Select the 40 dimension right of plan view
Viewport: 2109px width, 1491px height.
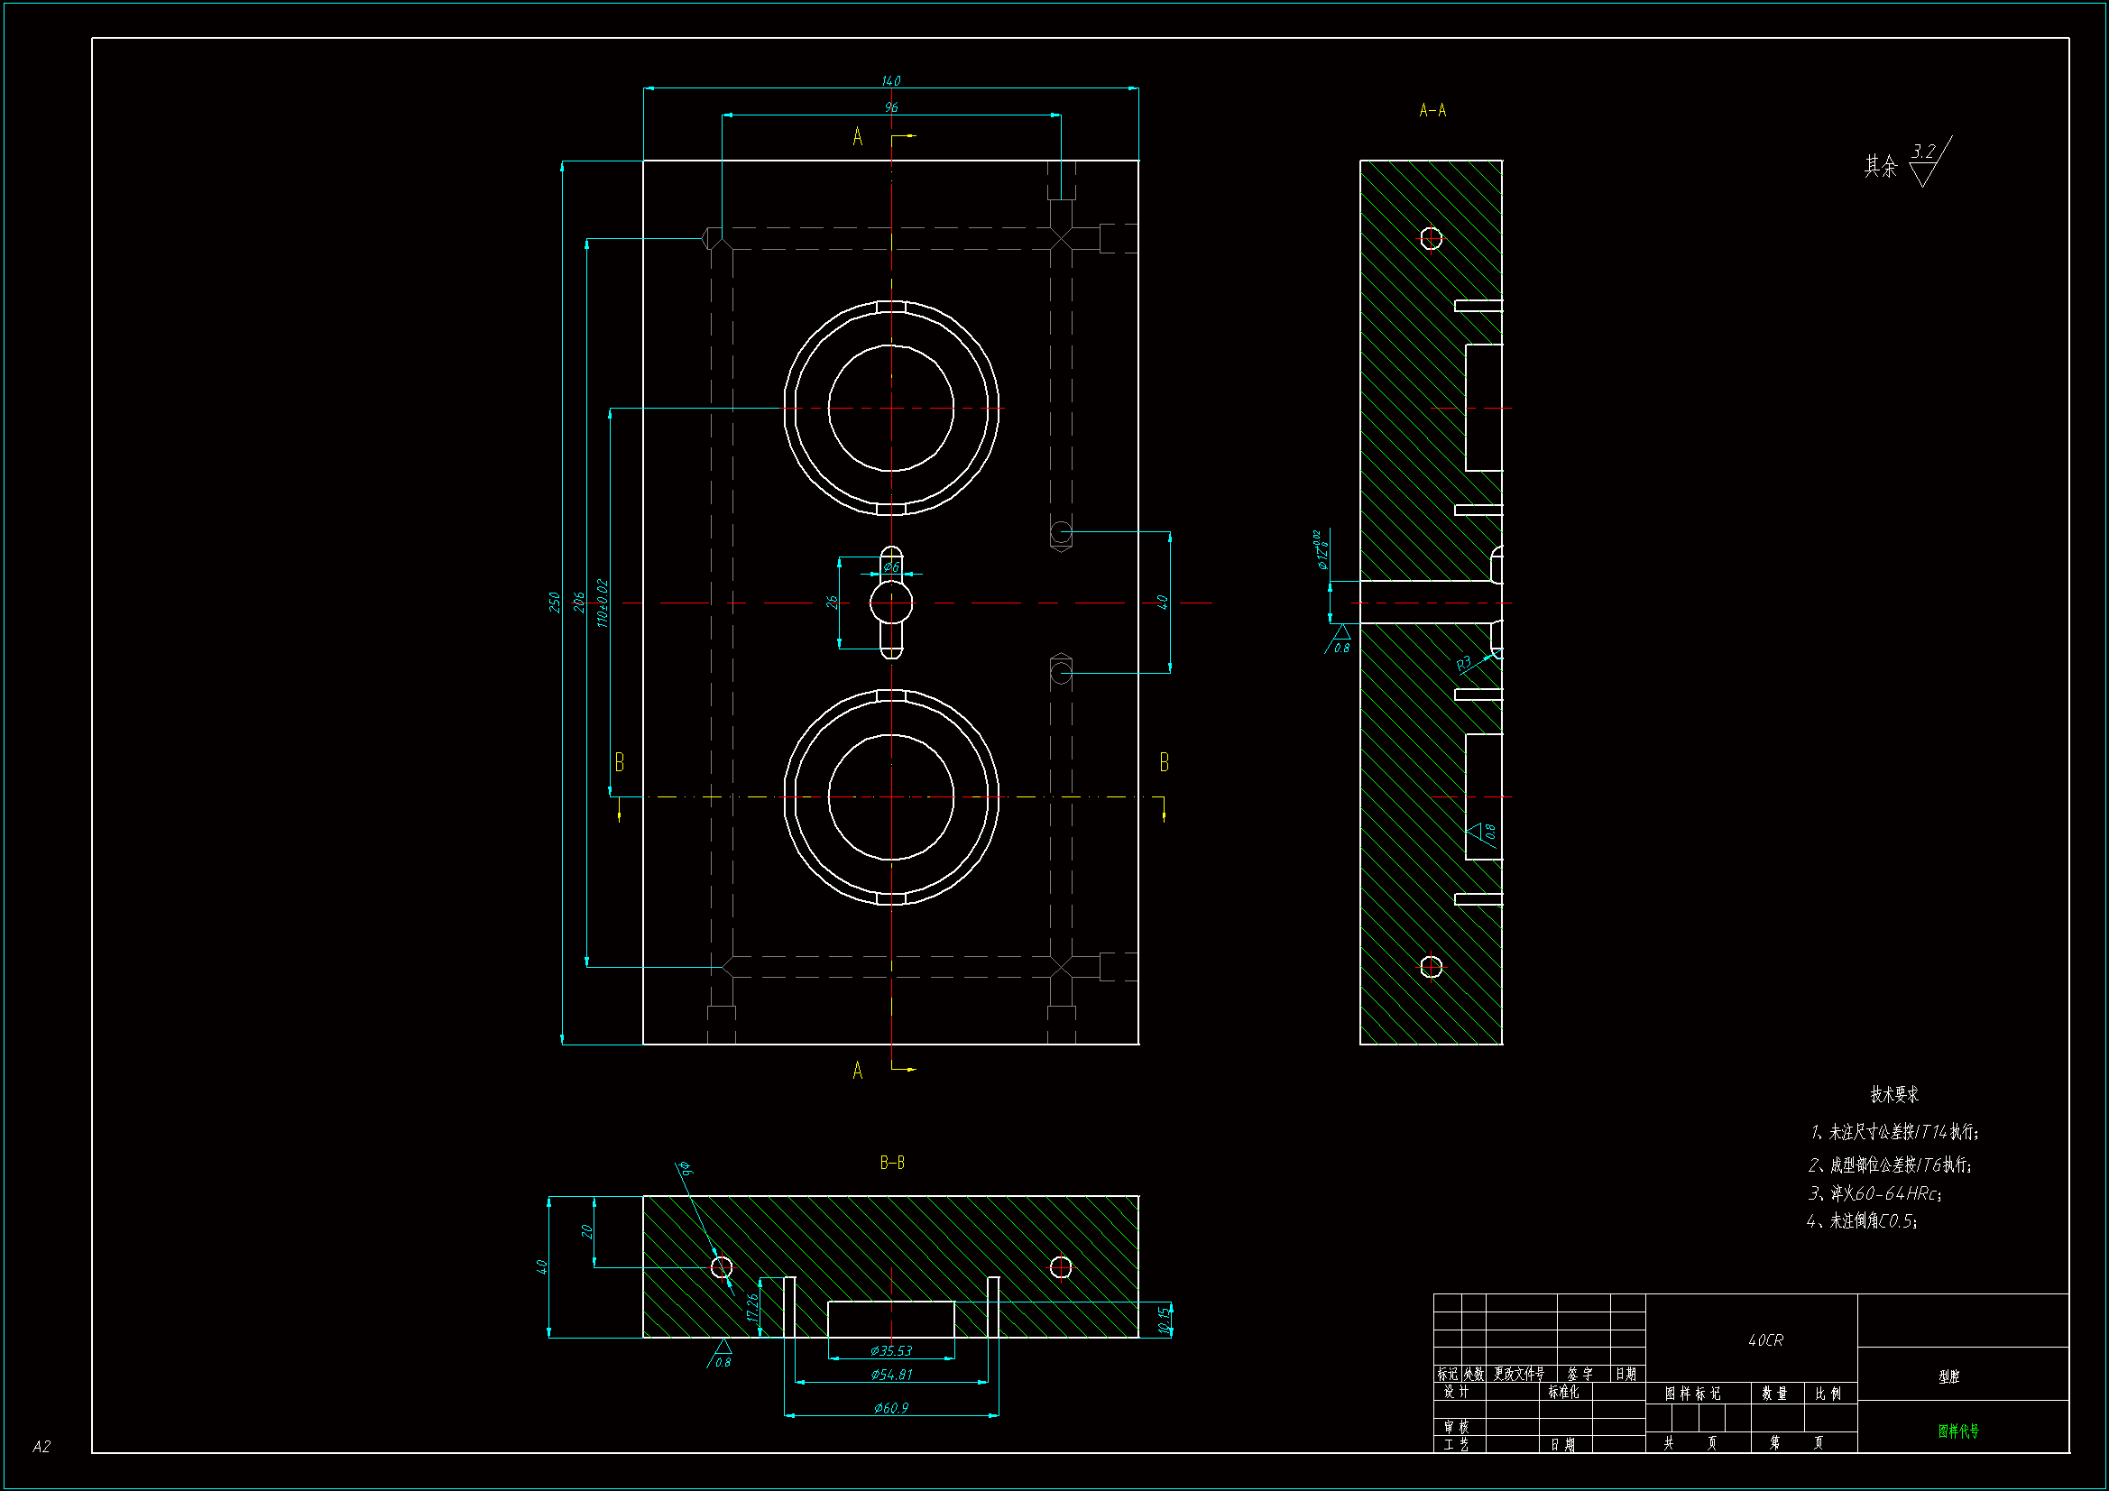click(1161, 602)
